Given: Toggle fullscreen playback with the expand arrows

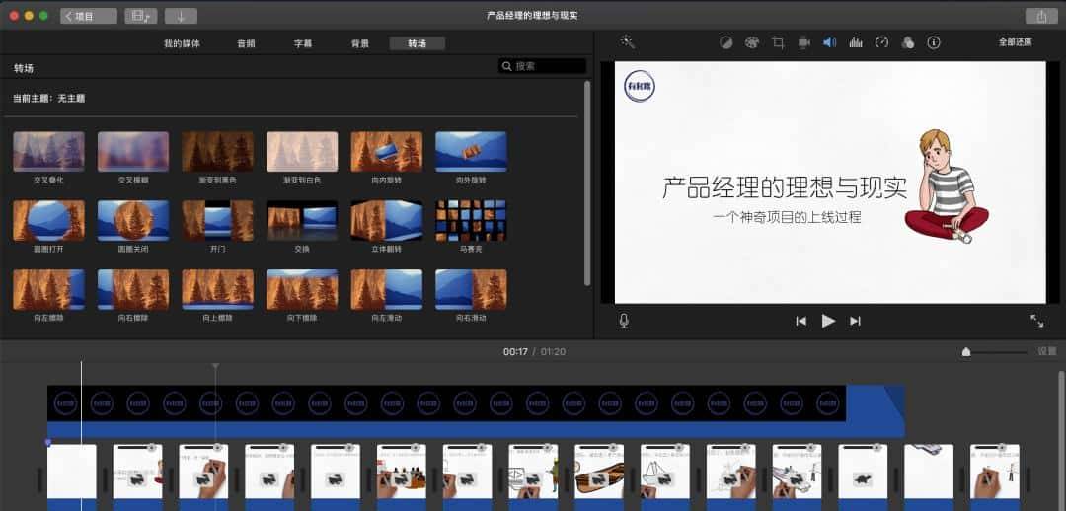Looking at the screenshot, I should [x=1036, y=321].
